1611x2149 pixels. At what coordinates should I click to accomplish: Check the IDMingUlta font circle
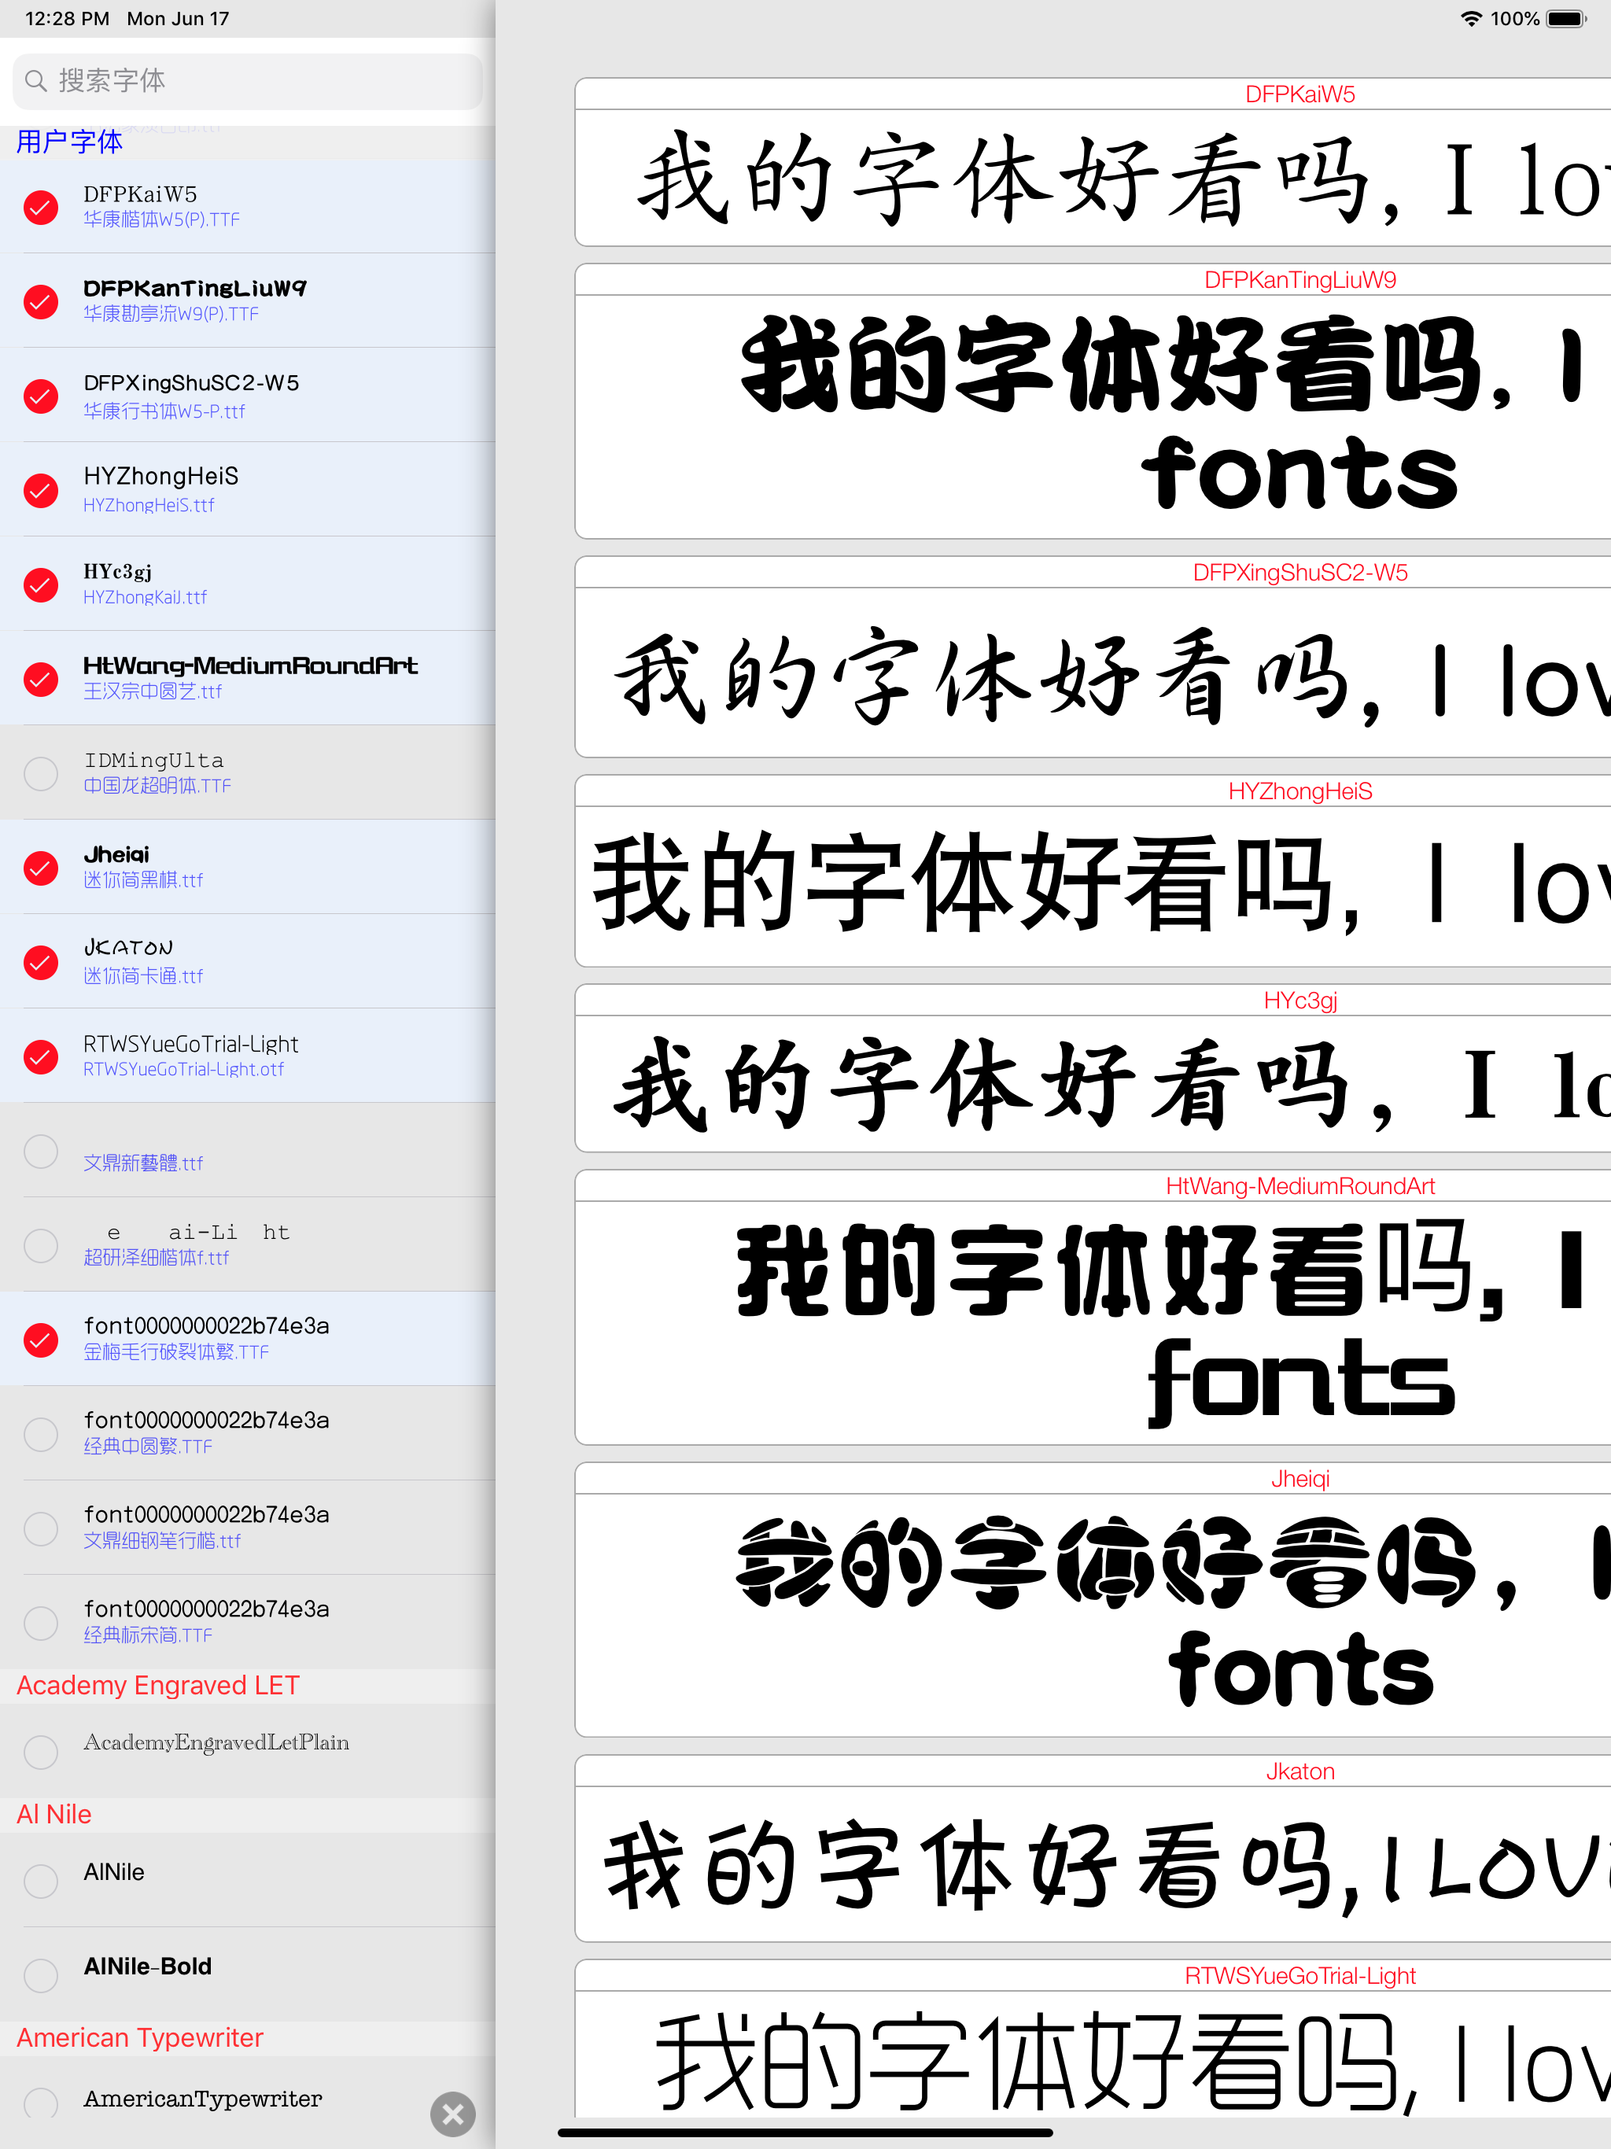(41, 772)
